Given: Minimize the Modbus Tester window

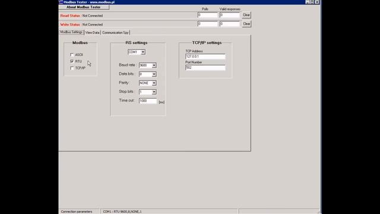Looking at the screenshot, I should 308,2.
